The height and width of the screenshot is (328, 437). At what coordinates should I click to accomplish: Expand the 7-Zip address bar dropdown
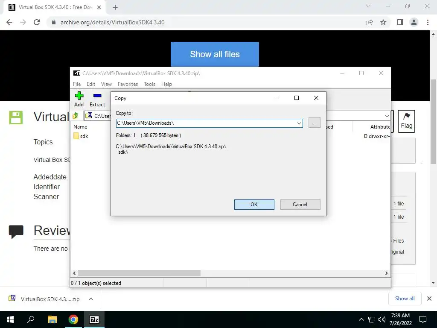coord(387,116)
